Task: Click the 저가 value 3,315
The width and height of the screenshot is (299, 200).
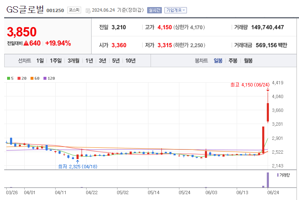Action: point(165,45)
